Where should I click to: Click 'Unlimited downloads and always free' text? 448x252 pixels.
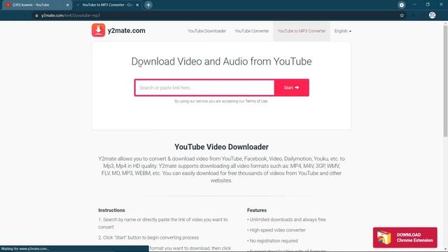pyautogui.click(x=288, y=219)
